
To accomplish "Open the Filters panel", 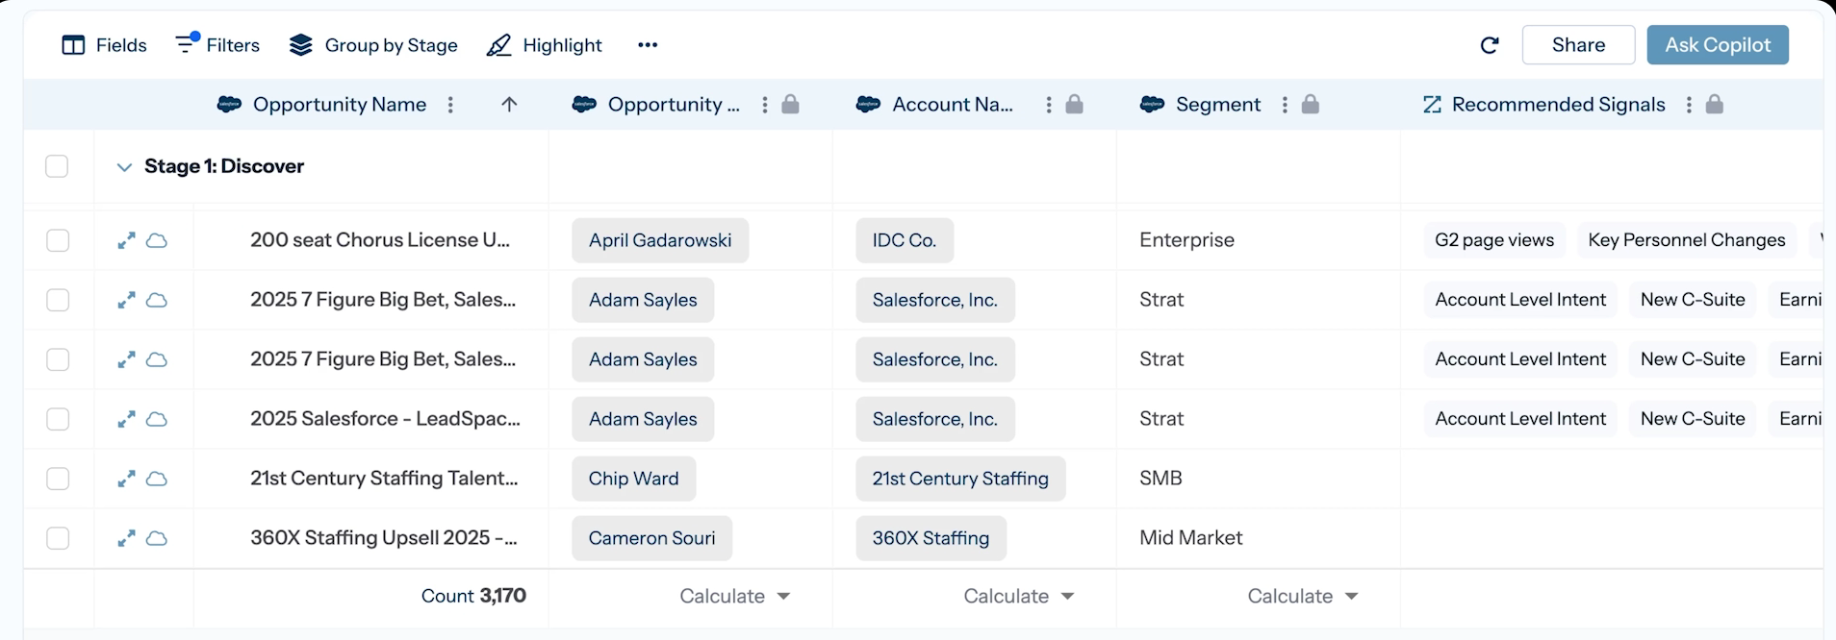I will (x=217, y=44).
